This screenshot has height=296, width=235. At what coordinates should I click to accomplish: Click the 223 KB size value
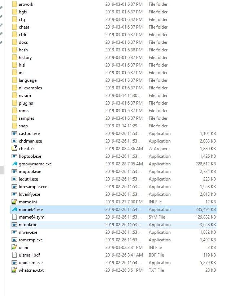click(x=209, y=179)
